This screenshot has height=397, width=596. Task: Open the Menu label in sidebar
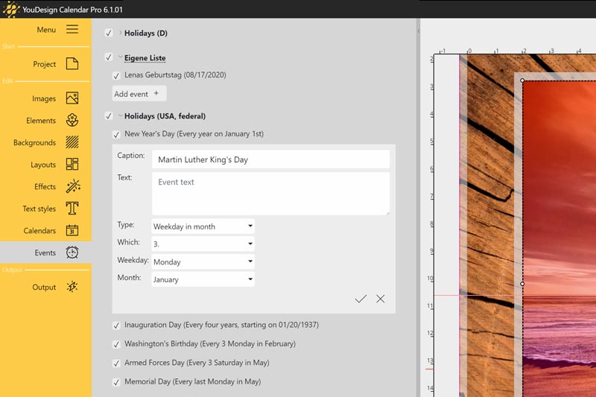(x=46, y=30)
